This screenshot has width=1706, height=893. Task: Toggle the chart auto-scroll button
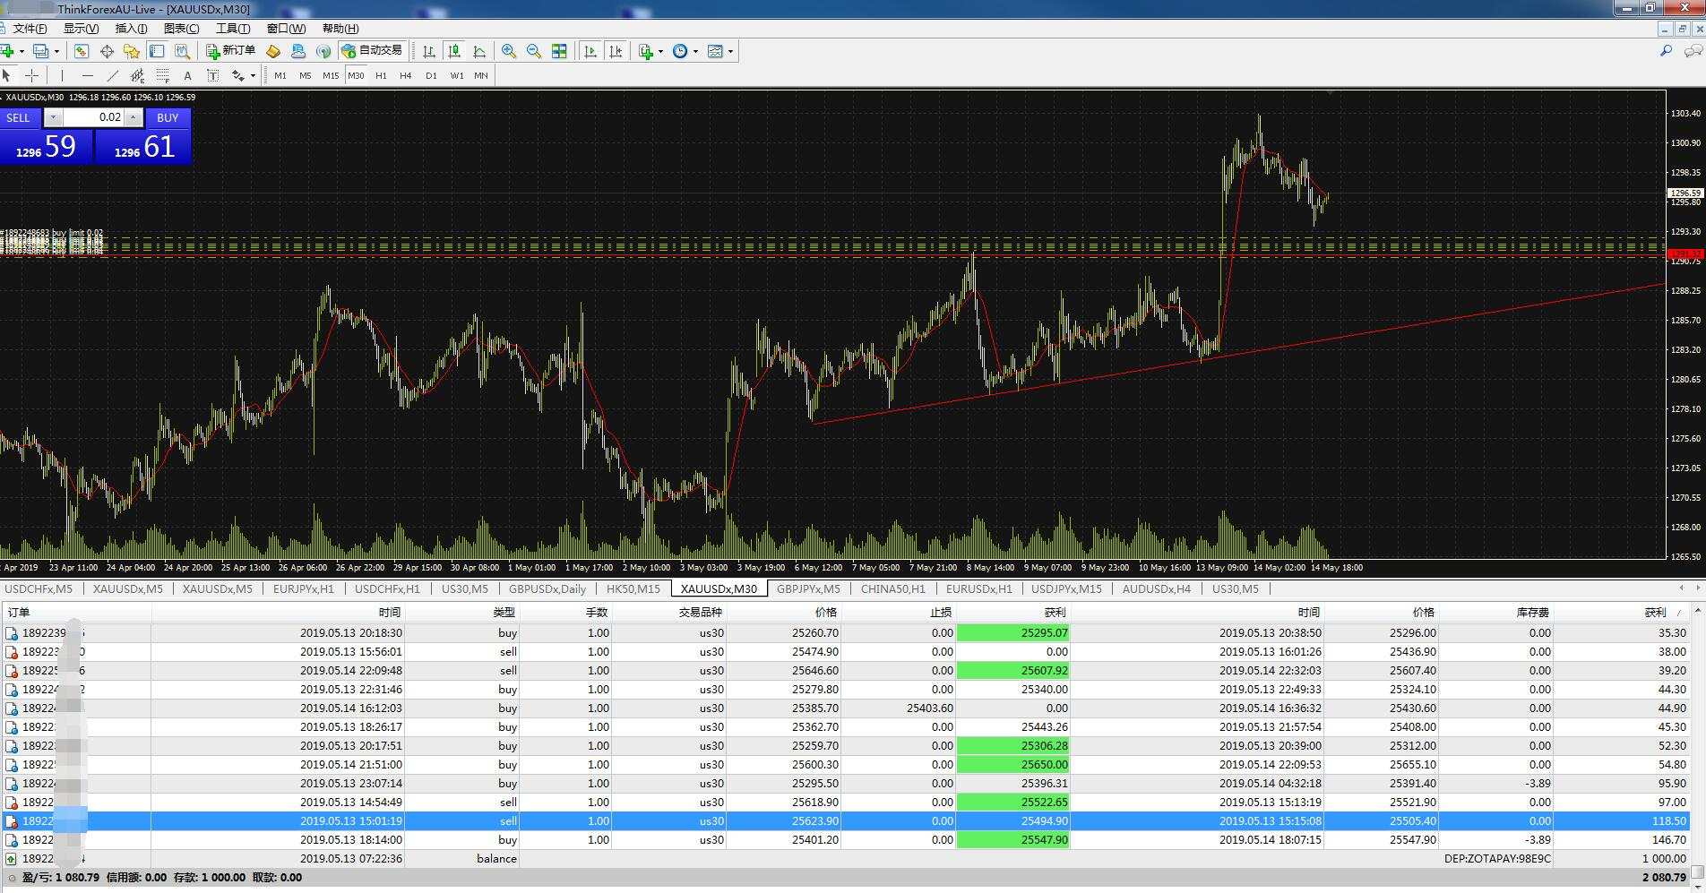(x=590, y=51)
